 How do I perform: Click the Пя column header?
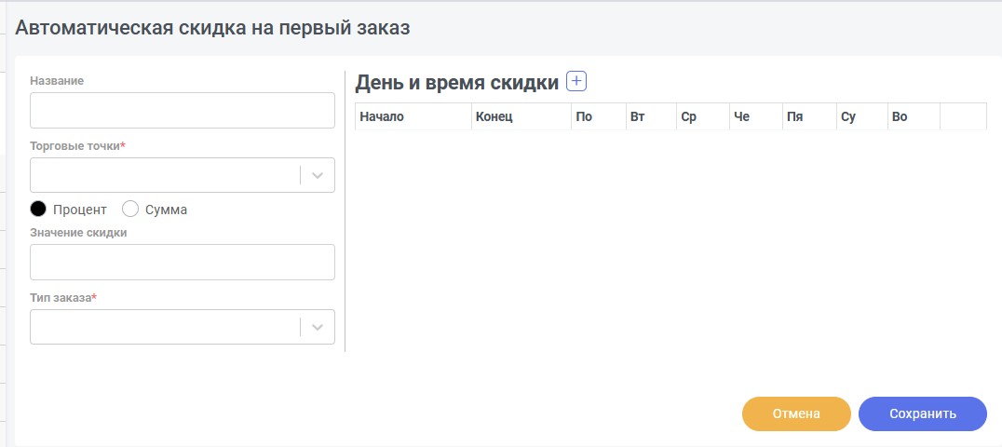click(x=809, y=117)
